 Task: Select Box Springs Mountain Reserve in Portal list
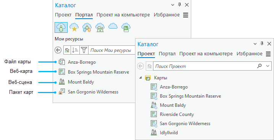[98, 72]
